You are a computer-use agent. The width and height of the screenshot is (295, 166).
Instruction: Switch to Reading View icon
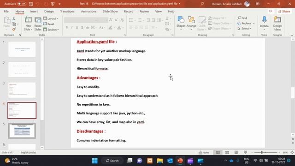(236, 152)
